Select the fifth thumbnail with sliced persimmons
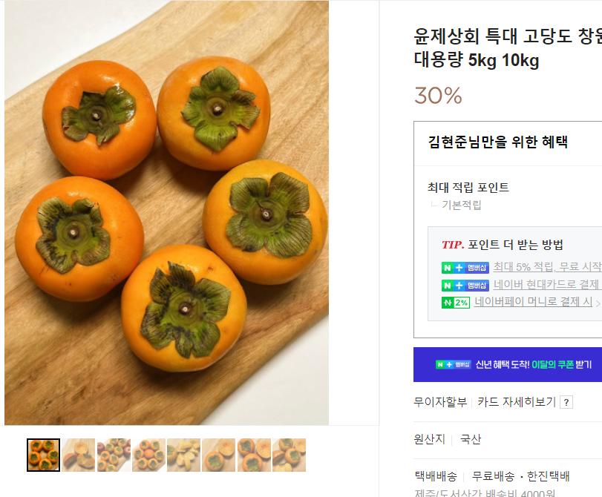 point(183,455)
